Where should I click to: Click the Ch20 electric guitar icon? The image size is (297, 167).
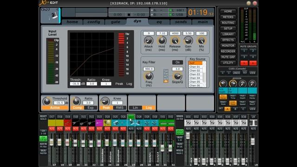point(76,123)
